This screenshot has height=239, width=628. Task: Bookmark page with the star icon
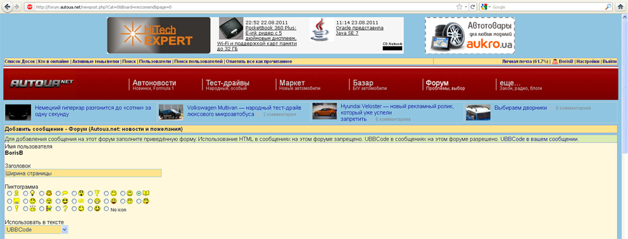pyautogui.click(x=459, y=7)
